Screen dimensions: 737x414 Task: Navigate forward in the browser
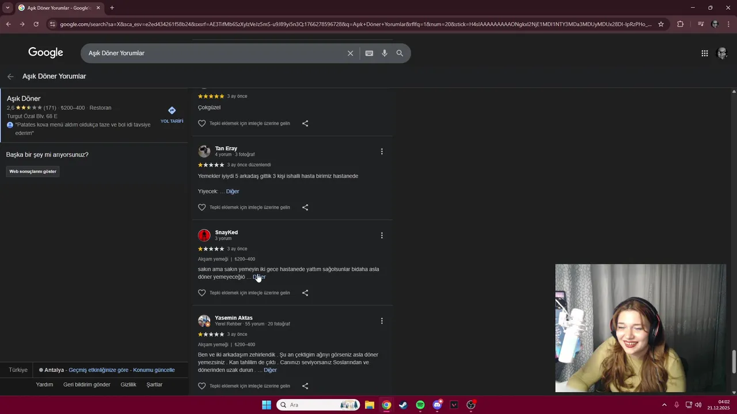[x=22, y=24]
